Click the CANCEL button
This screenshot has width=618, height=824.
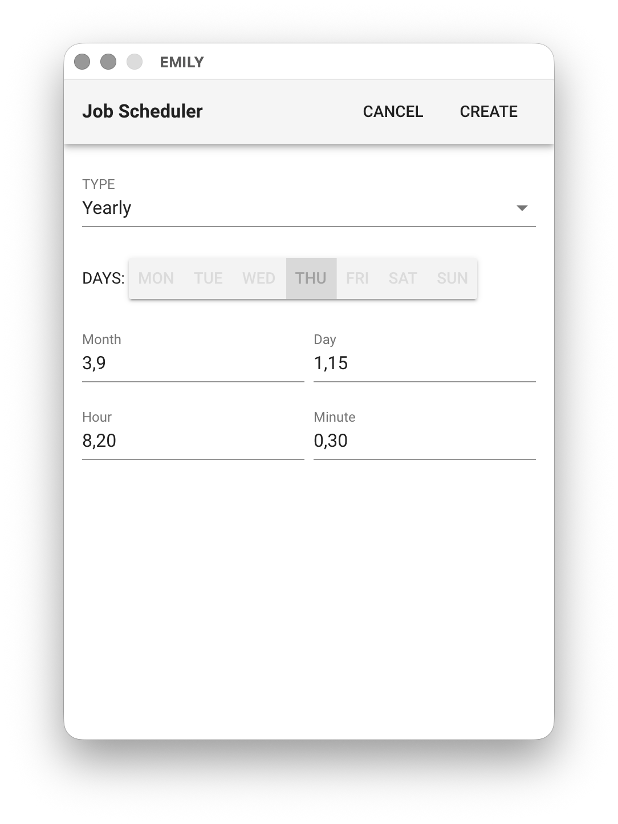(x=393, y=111)
